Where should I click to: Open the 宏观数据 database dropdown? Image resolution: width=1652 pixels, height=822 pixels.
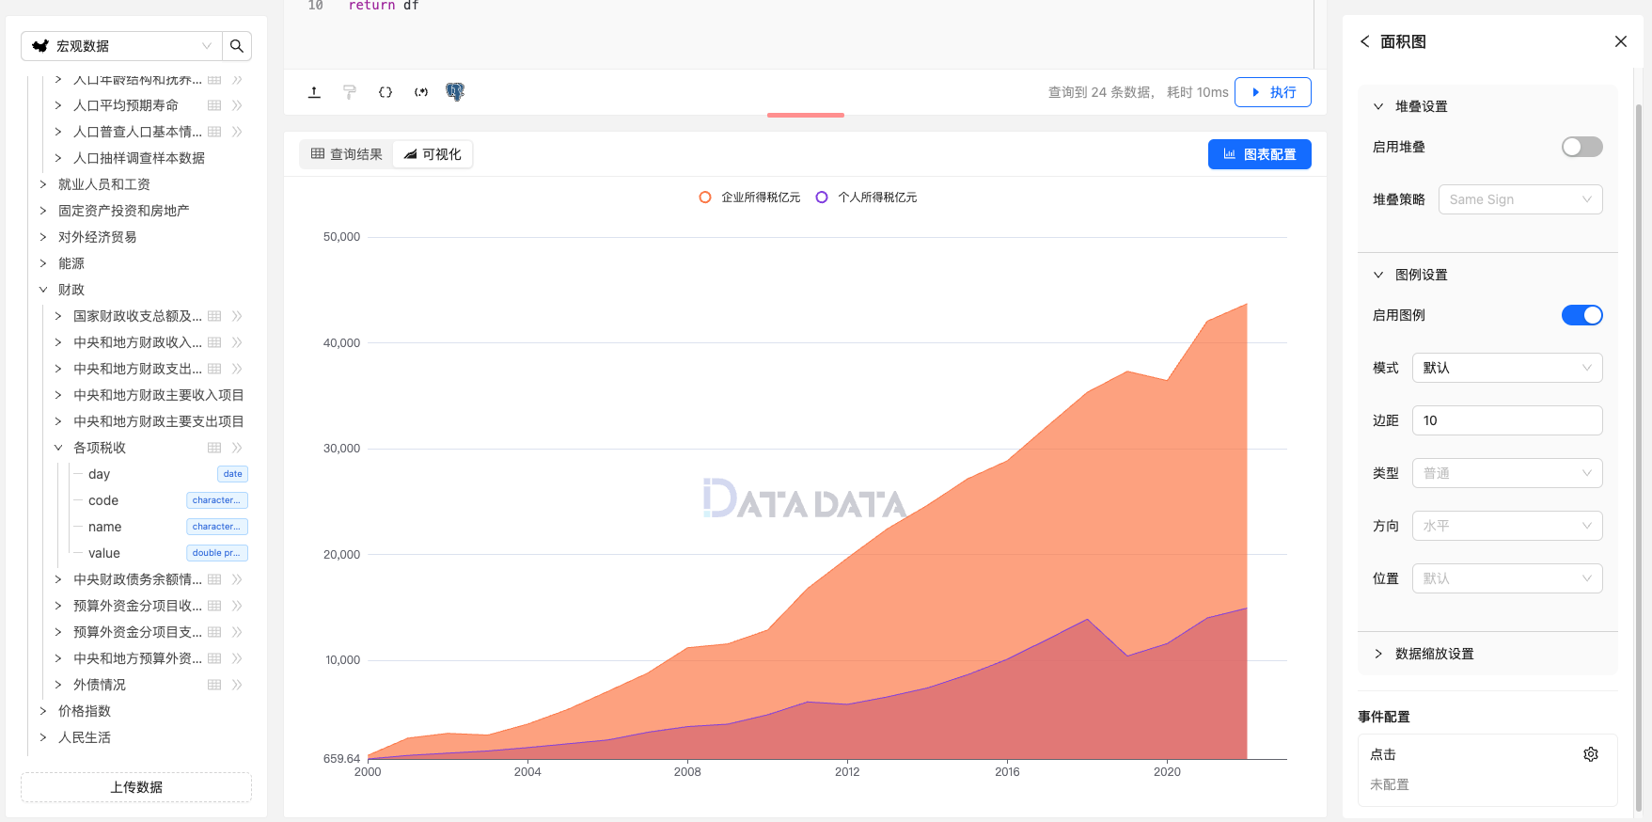(122, 46)
